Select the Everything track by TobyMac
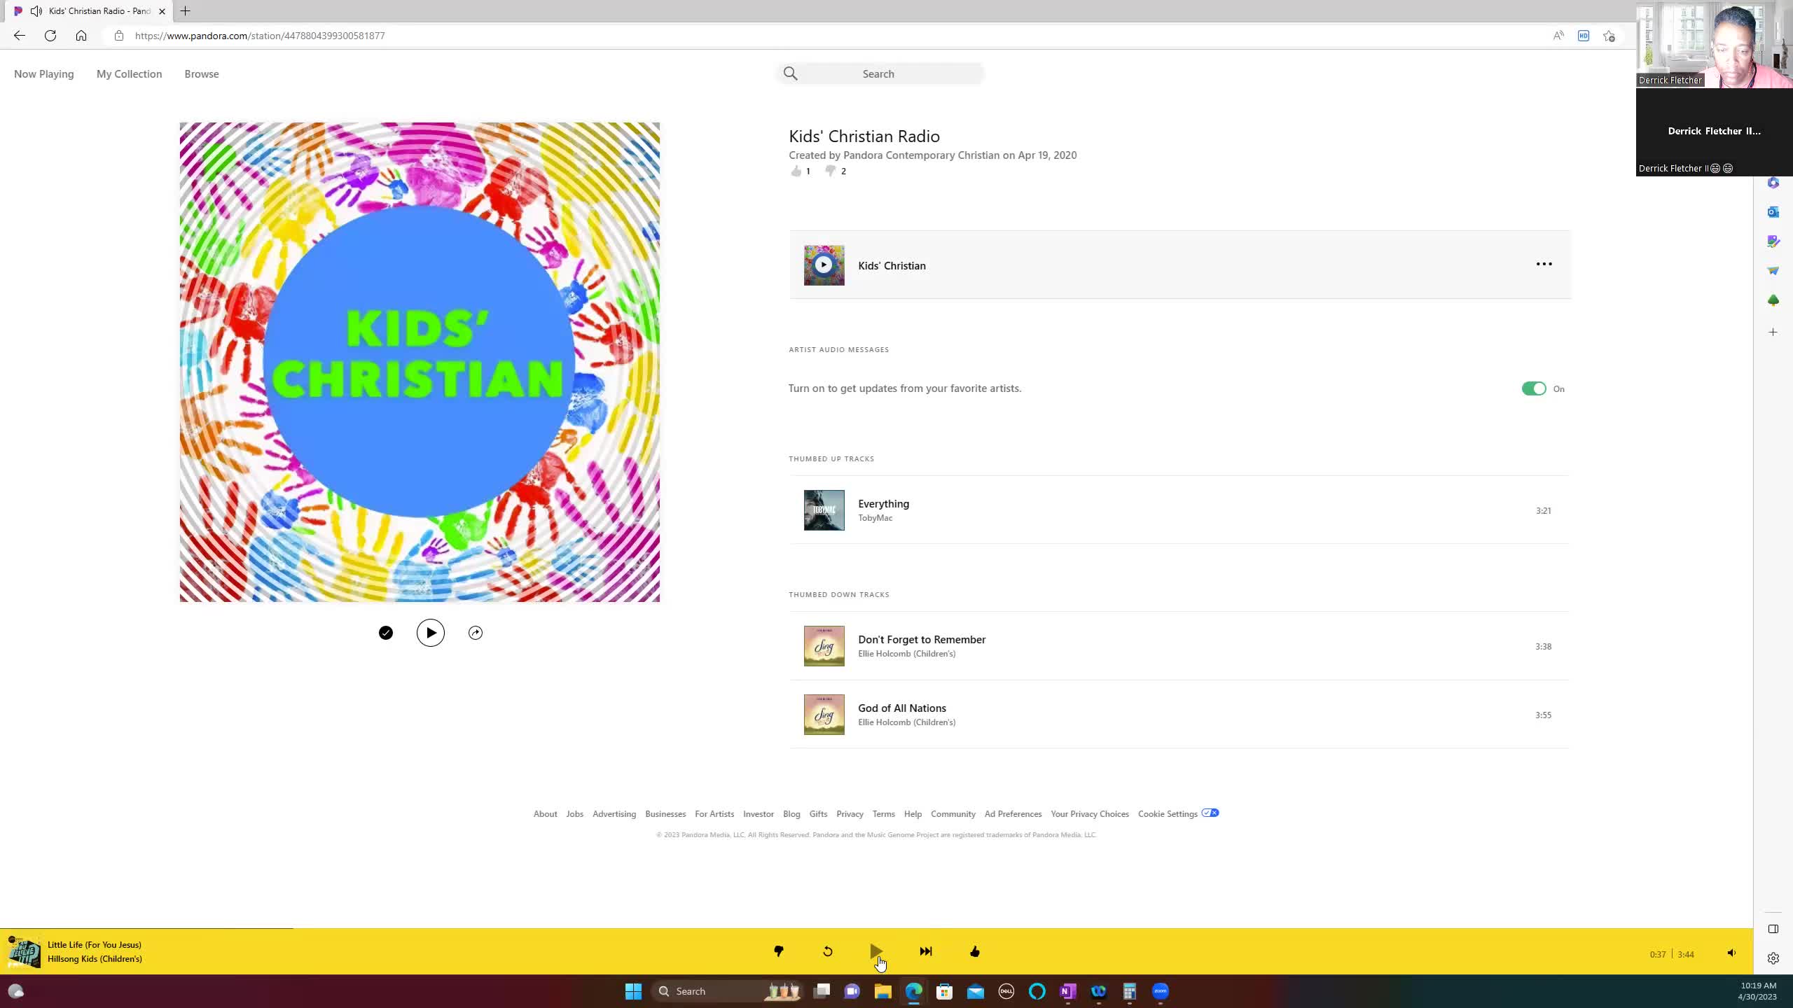Screen dimensions: 1793x1008 [1178, 510]
